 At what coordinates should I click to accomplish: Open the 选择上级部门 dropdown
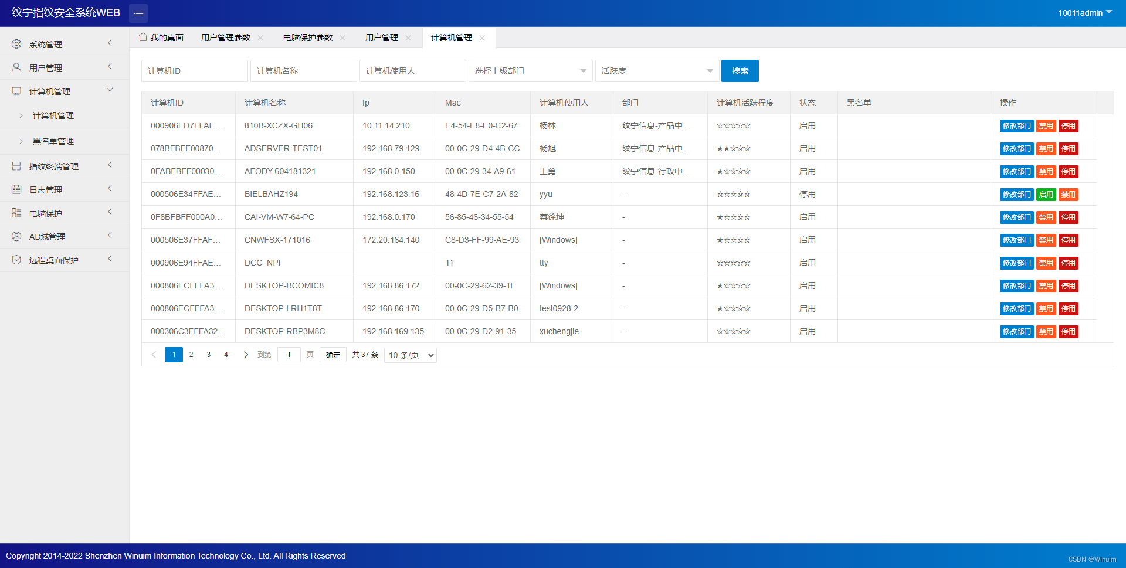click(530, 71)
